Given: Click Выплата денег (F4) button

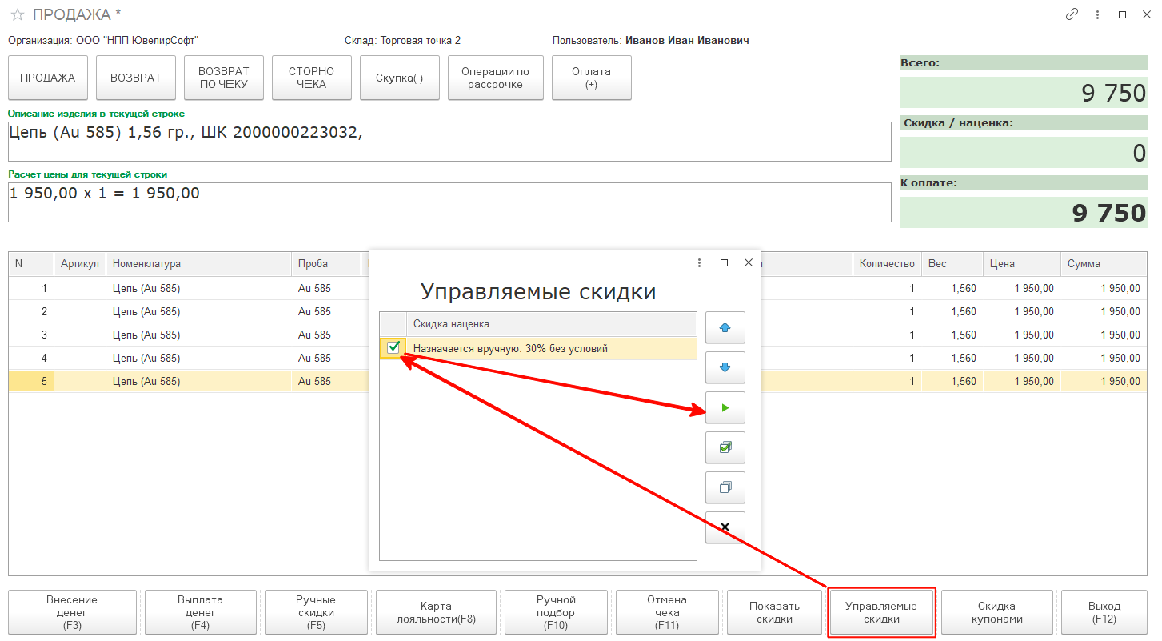Looking at the screenshot, I should 200,613.
